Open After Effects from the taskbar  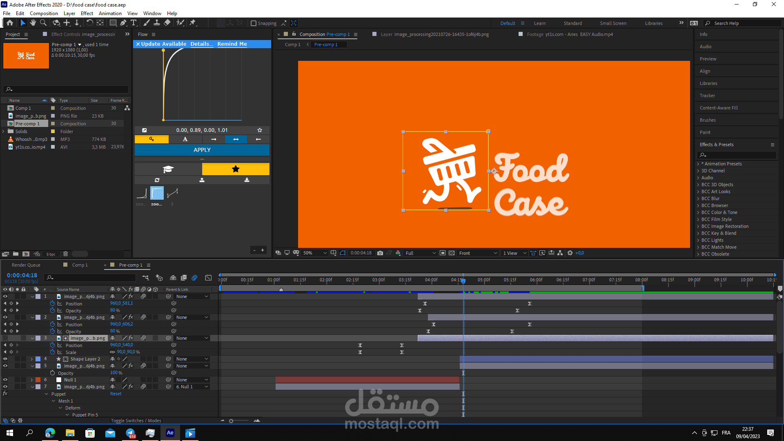pos(170,433)
